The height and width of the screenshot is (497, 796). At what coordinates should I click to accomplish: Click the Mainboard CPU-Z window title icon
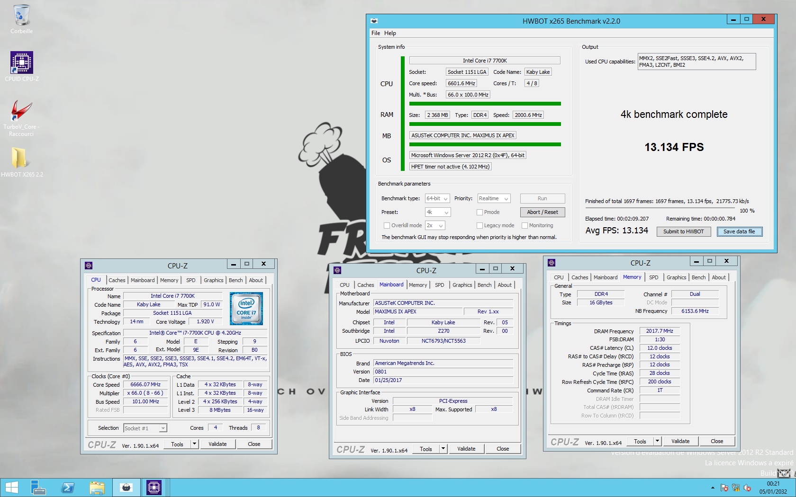point(337,270)
